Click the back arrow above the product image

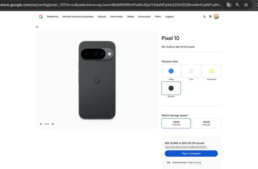(x=37, y=27)
